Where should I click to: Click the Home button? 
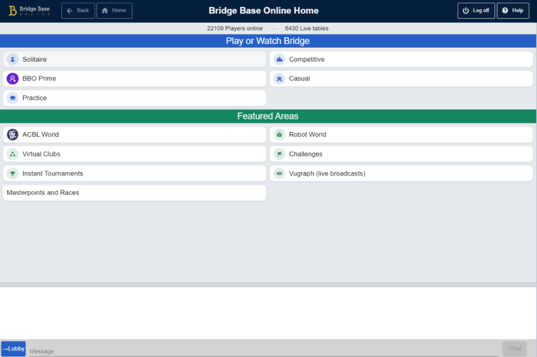click(114, 10)
